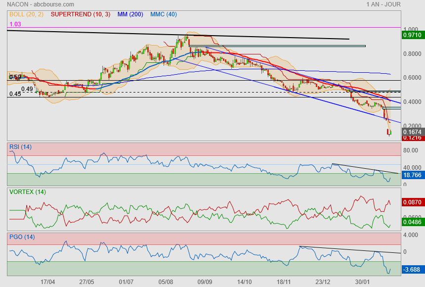This screenshot has height=287, width=425.
Task: Select the MMC (40) legend label
Action: [164, 15]
